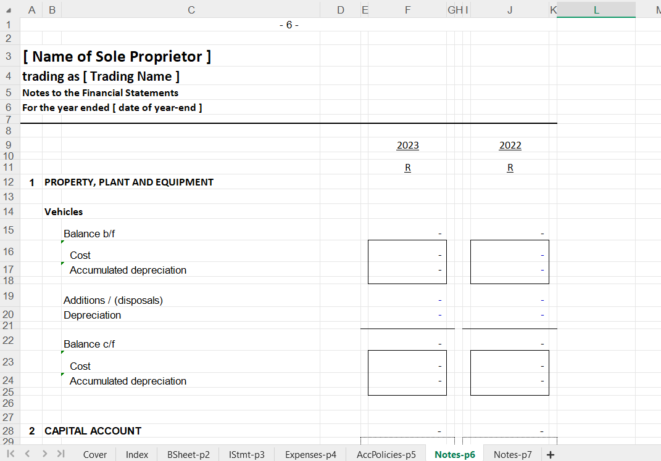Click the Select All corner triangle
661x461 pixels.
click(10, 9)
